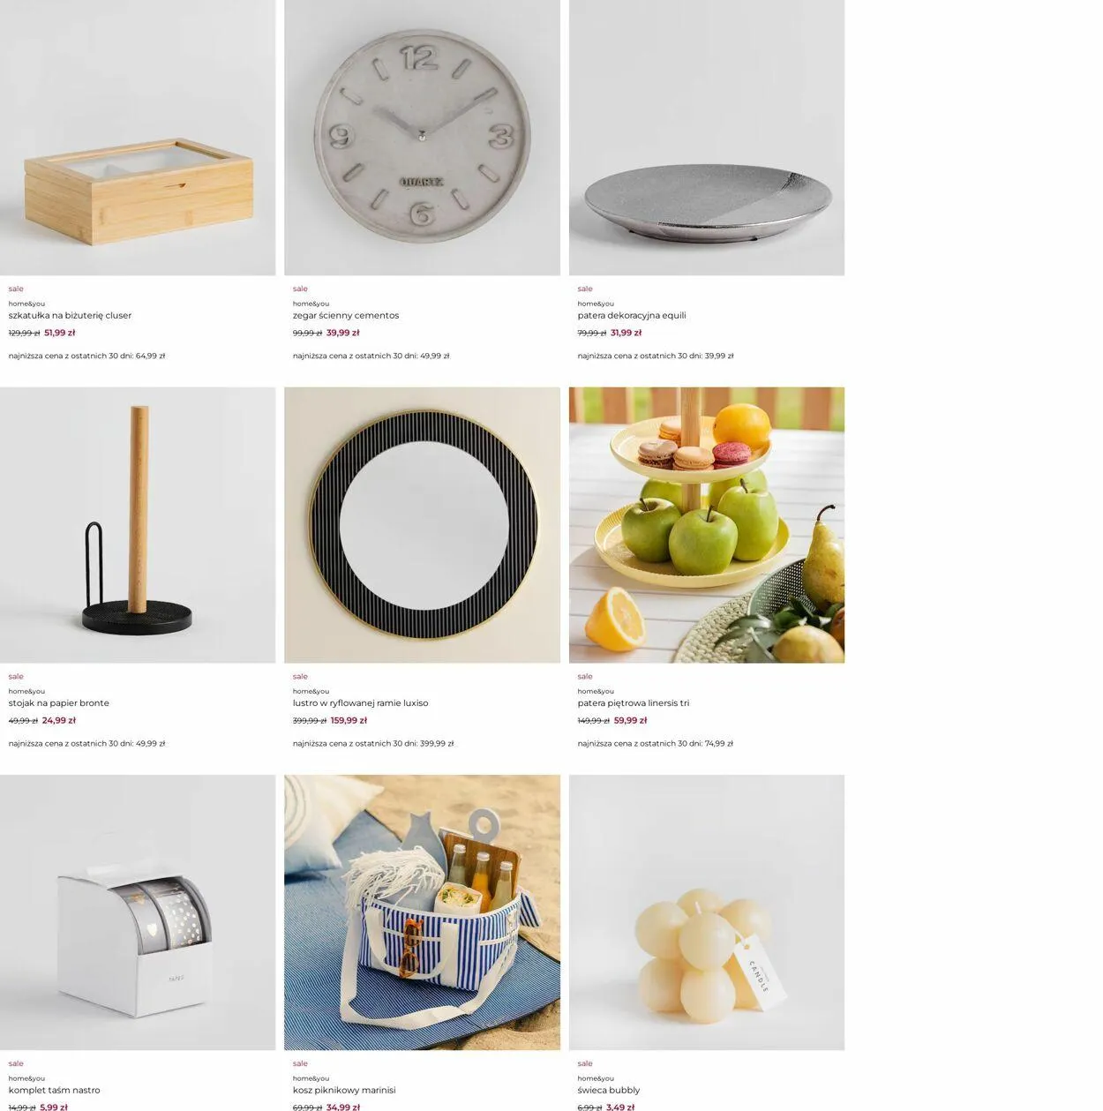1103x1111 pixels.
Task: Click the 'świeca bubbly' title
Action: [609, 1090]
